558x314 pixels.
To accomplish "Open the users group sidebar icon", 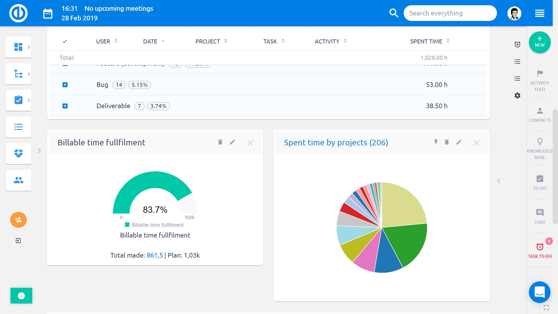I will (x=18, y=180).
